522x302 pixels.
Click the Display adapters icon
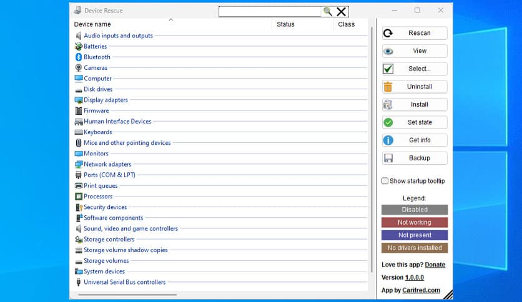[79, 100]
